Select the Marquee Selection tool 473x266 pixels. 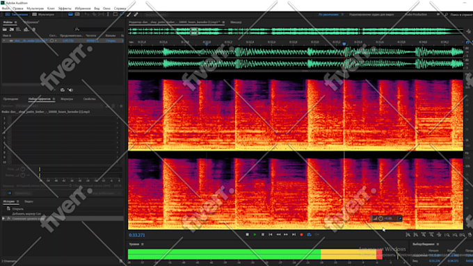coord(115,14)
